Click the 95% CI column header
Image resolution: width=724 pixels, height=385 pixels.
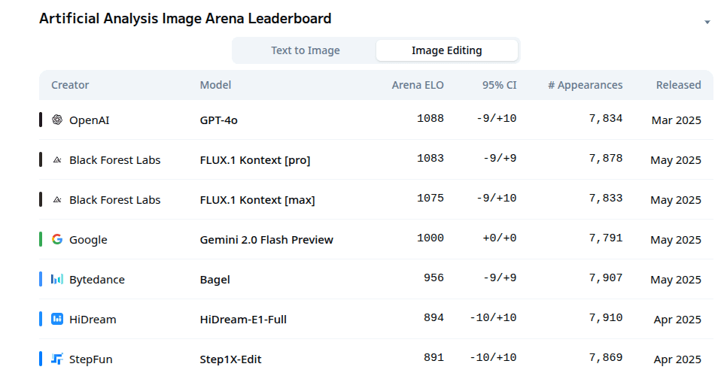500,85
